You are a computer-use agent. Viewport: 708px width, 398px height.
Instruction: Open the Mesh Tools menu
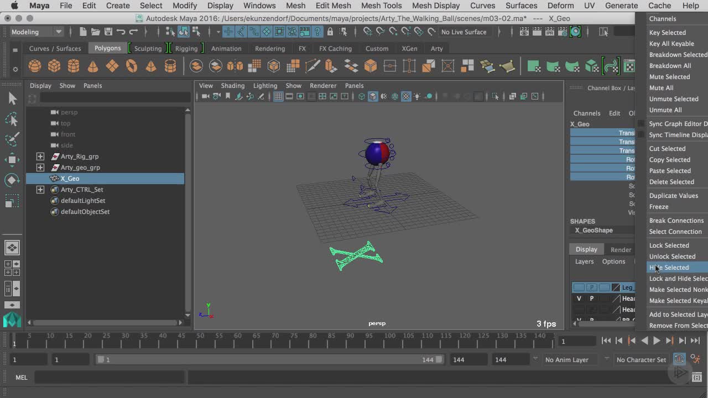pyautogui.click(x=381, y=6)
